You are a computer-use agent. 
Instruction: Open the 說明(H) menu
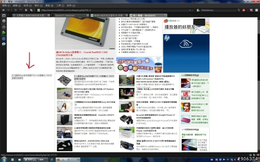click(x=71, y=5)
